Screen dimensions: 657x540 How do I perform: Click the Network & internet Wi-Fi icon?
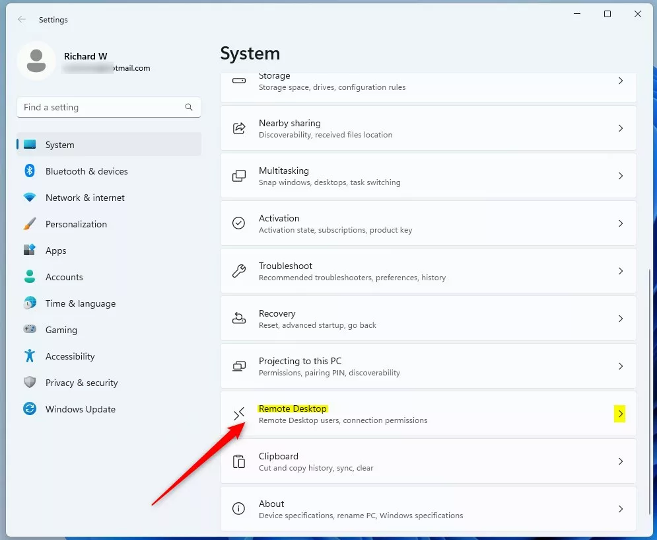tap(30, 198)
